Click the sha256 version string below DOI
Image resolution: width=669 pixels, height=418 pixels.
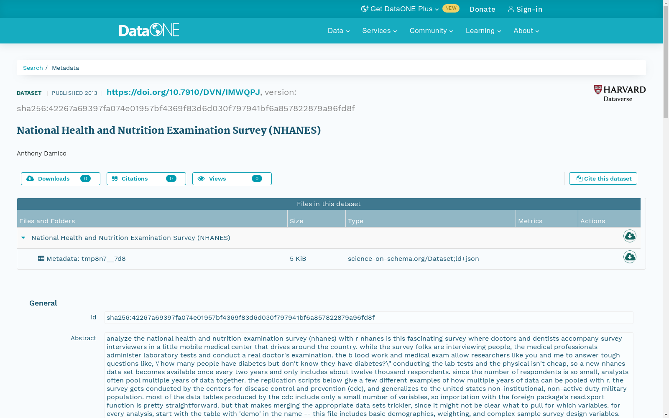pos(186,109)
